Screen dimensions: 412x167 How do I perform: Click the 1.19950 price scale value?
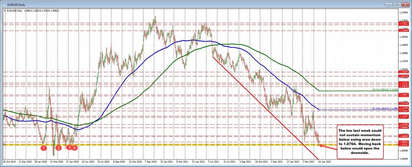pos(404,45)
